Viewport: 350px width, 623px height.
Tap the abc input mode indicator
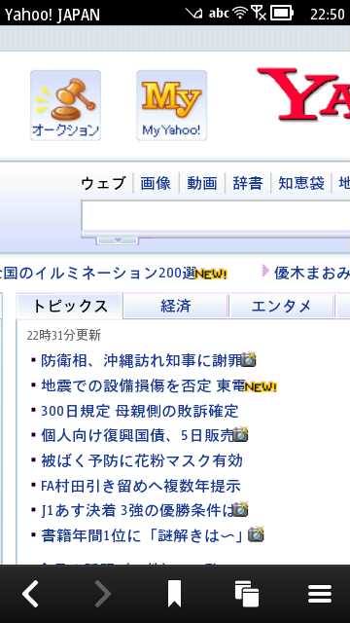(219, 13)
